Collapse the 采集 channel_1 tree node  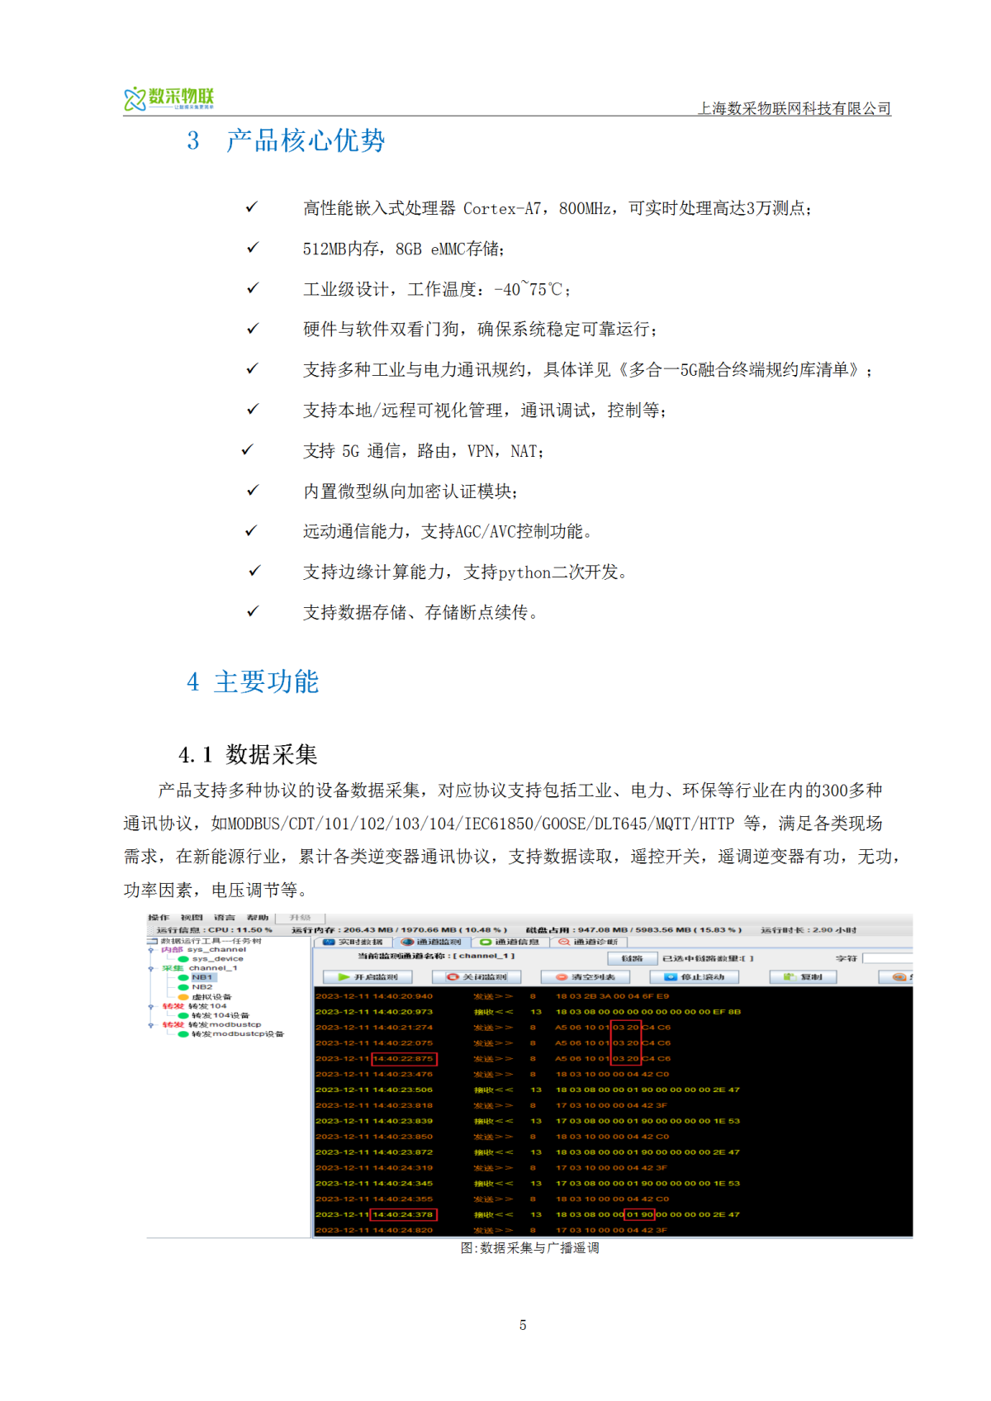point(151,968)
